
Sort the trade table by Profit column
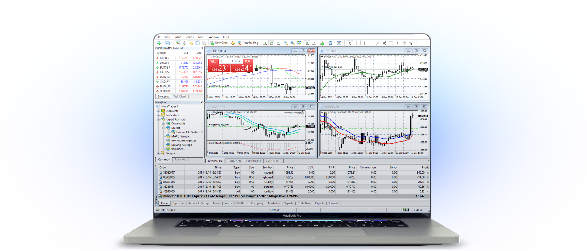click(425, 168)
